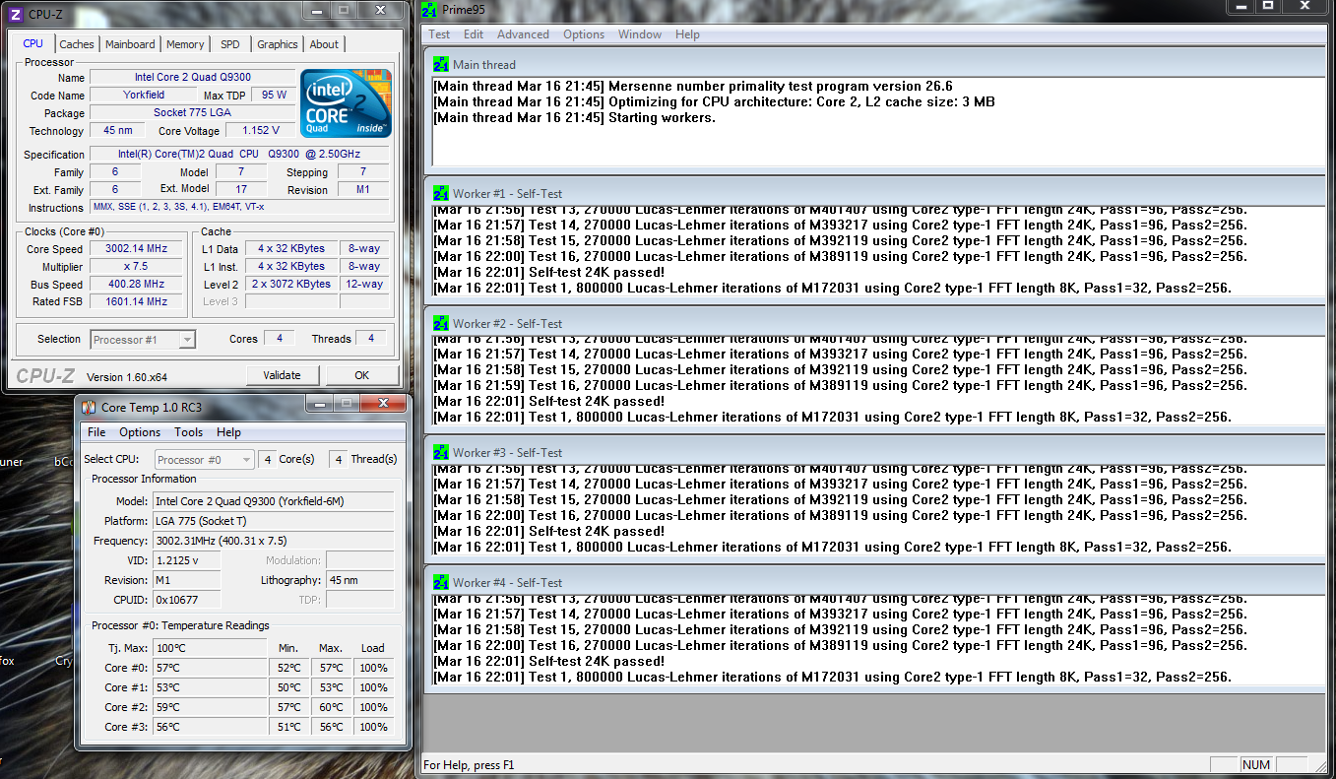
Task: Click the Worker #4 Test 1 M172031 log line
Action: coord(832,677)
